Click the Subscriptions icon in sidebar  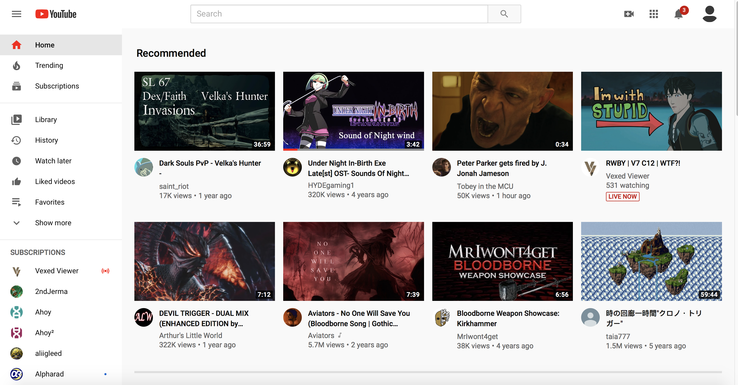pos(16,86)
